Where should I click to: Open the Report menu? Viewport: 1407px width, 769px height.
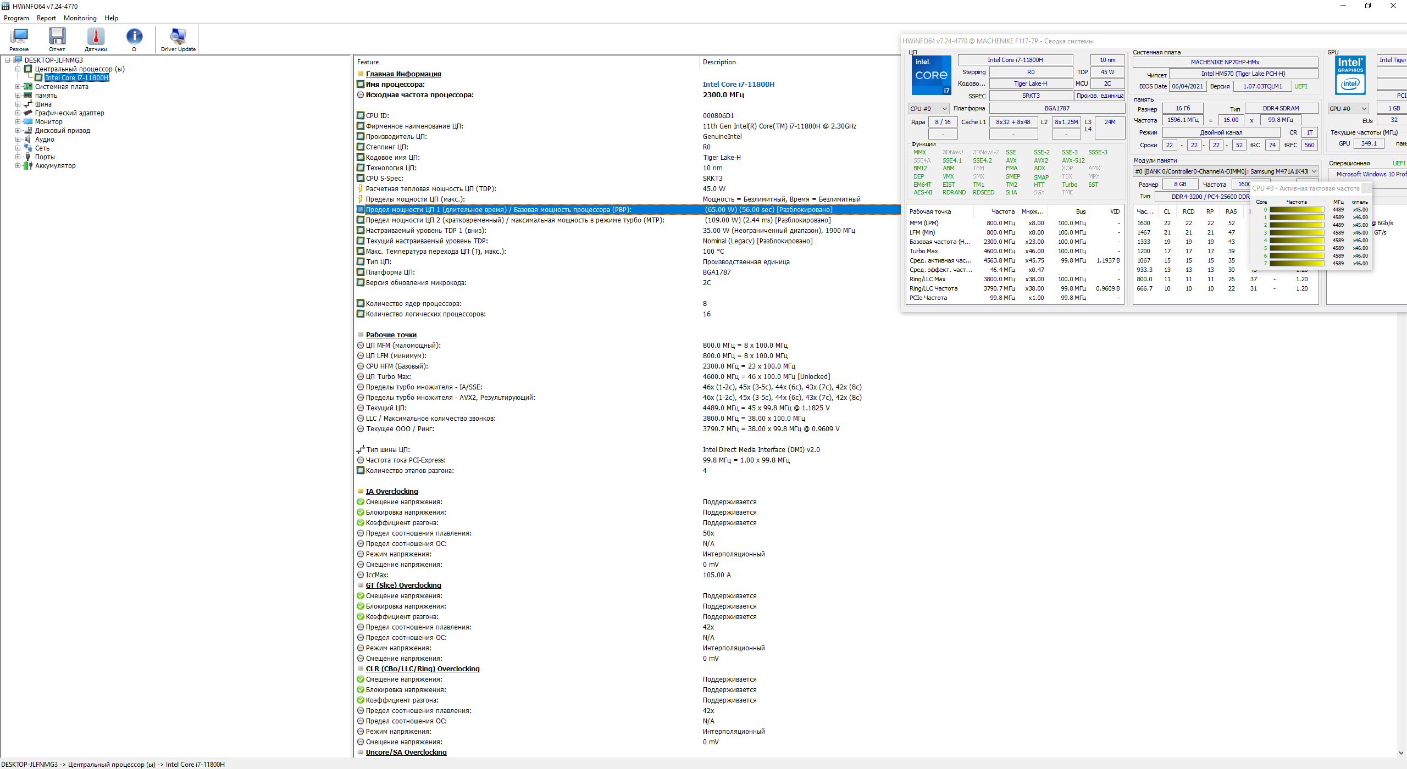tap(46, 18)
